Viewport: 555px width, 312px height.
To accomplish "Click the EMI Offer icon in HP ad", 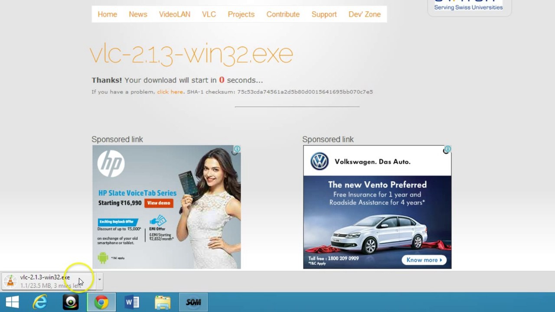I will 158,220.
